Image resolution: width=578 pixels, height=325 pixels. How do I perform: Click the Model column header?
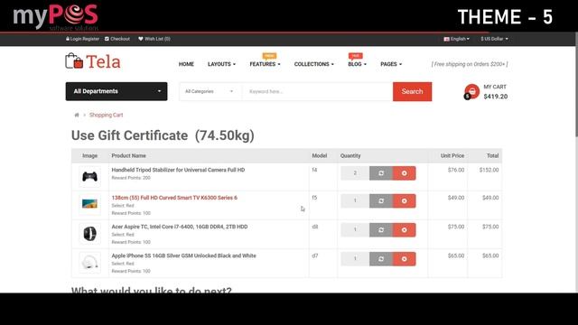(319, 156)
